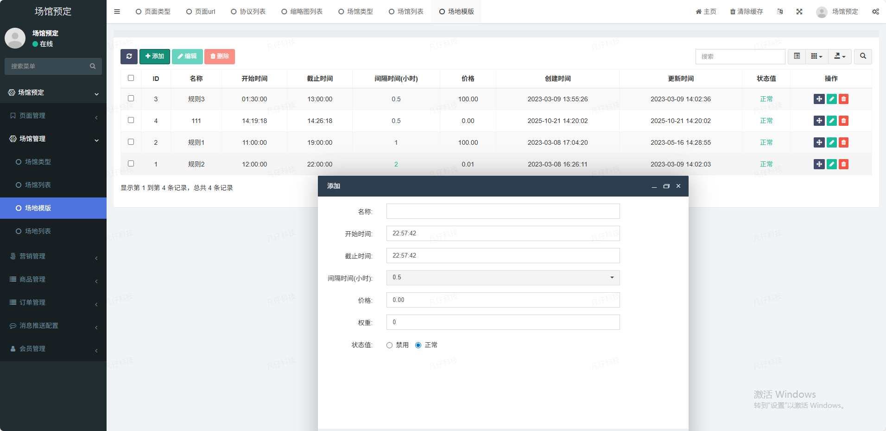Toggle the select-all header checkbox
886x431 pixels.
pos(131,78)
